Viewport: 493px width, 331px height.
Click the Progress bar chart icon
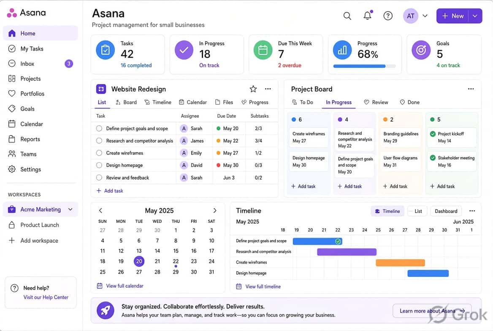(342, 50)
